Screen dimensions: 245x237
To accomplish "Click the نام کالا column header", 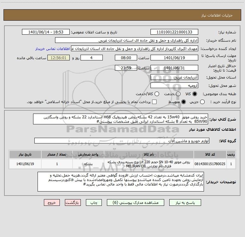I will pyautogui.click(x=149, y=155).
